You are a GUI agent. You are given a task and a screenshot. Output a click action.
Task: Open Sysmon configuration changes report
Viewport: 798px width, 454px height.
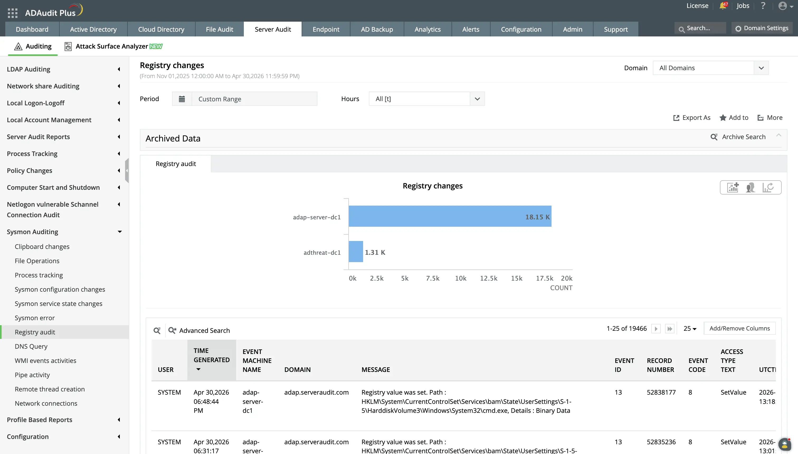tap(60, 289)
